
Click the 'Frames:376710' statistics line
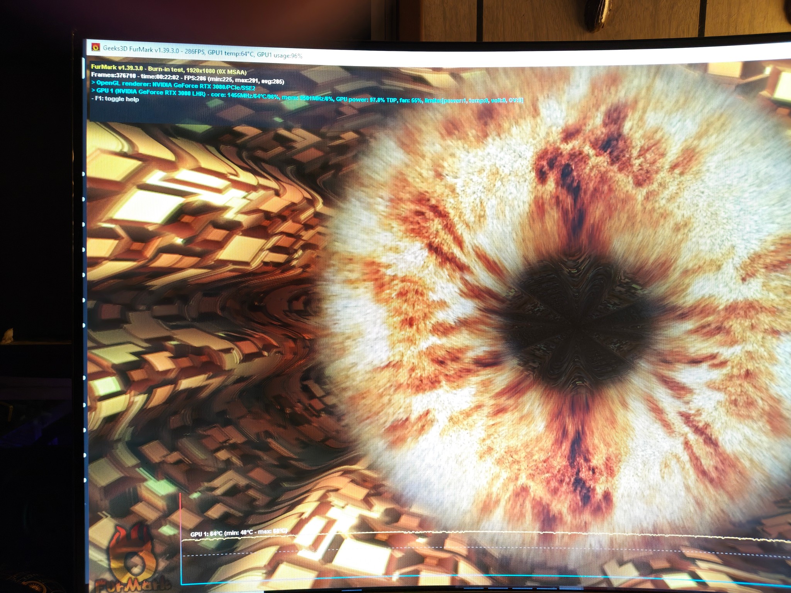tap(188, 78)
